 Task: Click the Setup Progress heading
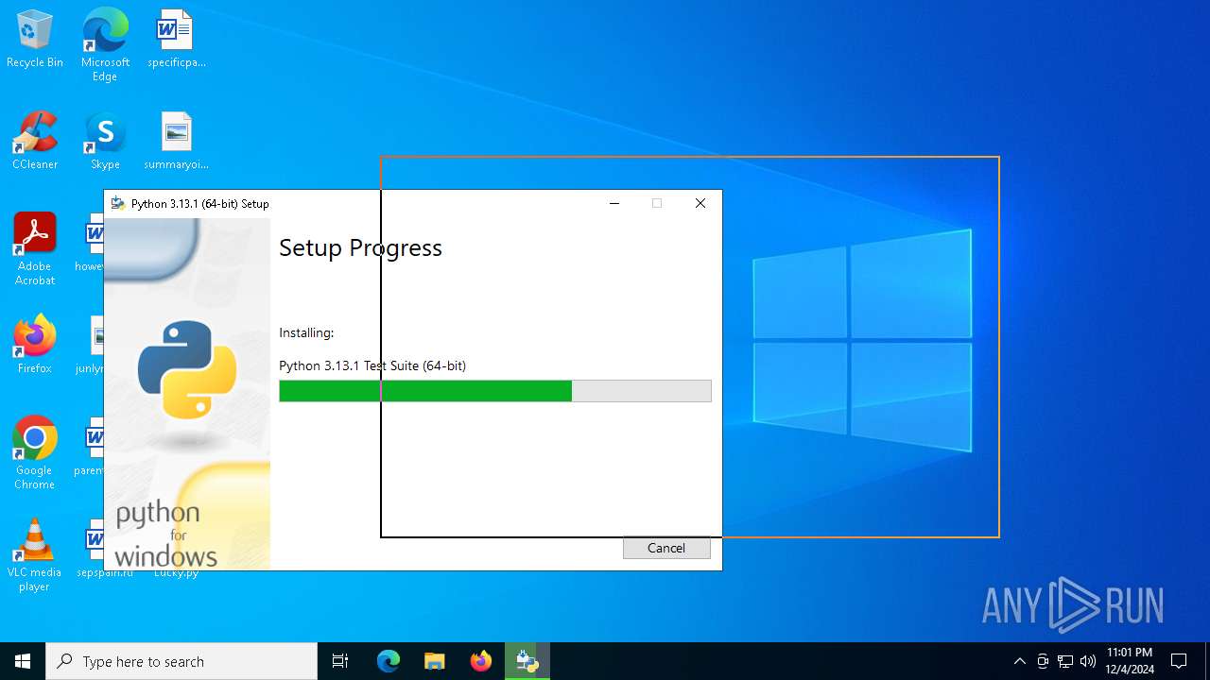point(360,247)
